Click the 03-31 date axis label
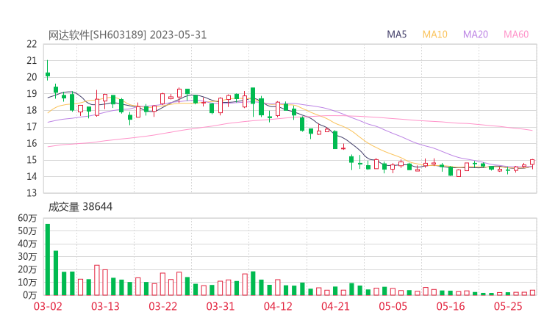The height and width of the screenshot is (323, 544). [221, 306]
